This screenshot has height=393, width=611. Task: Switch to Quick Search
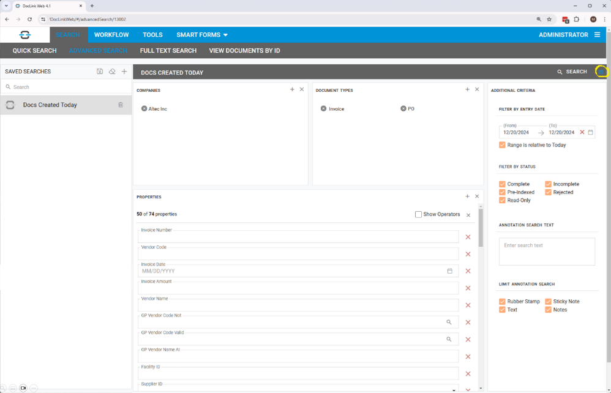[x=34, y=51]
